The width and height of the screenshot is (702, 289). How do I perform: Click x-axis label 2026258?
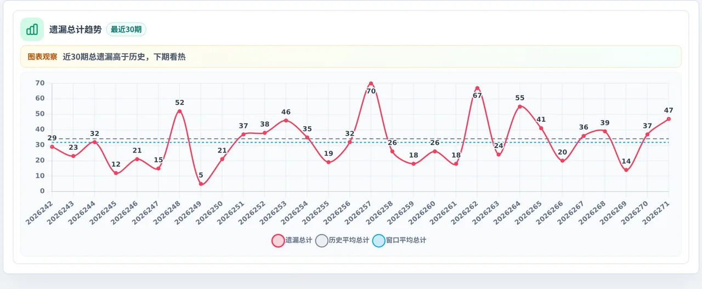point(380,212)
